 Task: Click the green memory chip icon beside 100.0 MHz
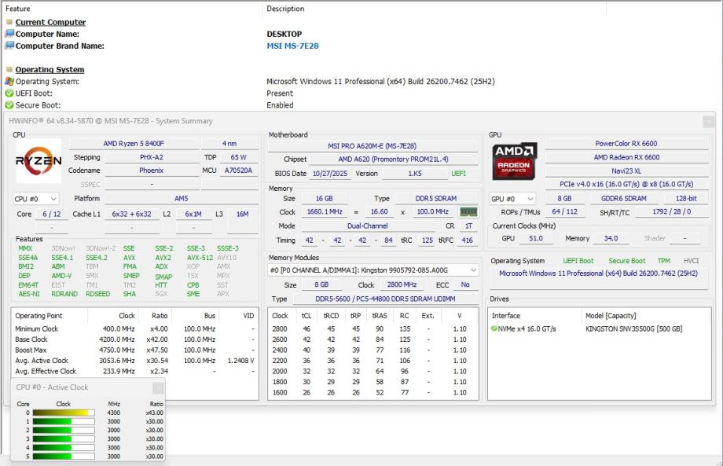[x=468, y=211]
